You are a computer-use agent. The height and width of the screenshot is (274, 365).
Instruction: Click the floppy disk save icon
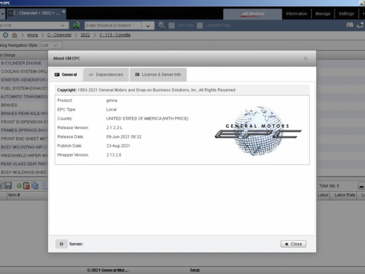[x=9, y=186]
